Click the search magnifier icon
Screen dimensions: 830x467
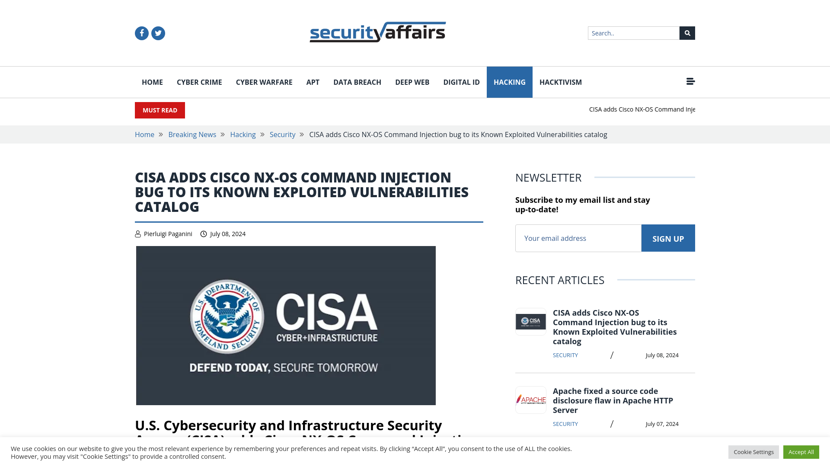click(687, 32)
